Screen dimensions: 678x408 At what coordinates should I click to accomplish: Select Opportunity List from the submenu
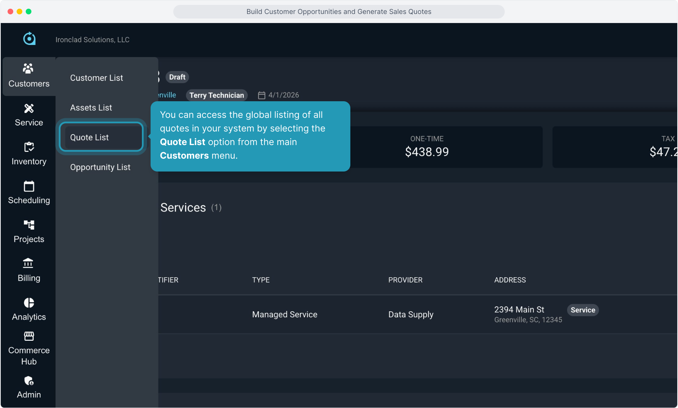[x=100, y=167]
